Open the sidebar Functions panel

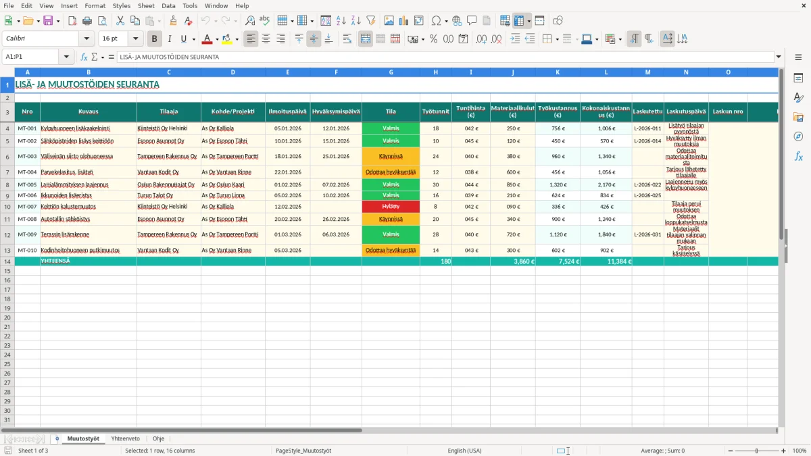(x=799, y=156)
